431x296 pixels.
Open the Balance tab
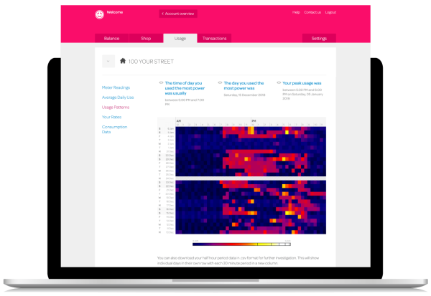(x=111, y=38)
